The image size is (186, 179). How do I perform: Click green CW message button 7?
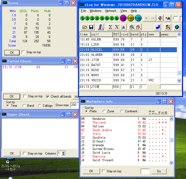(112, 18)
